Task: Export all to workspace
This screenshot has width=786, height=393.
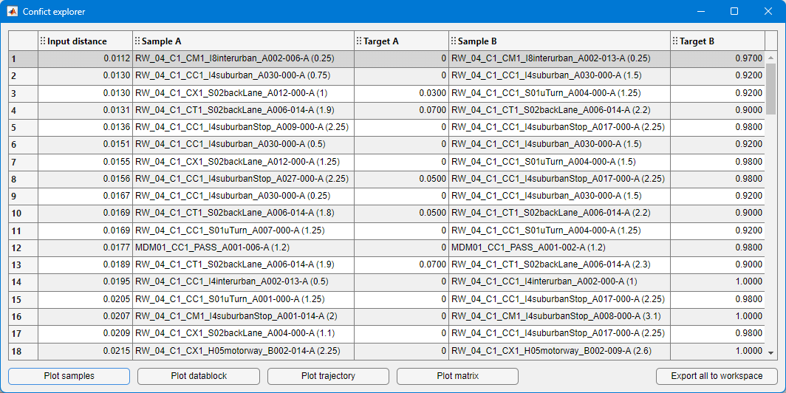Action: coord(717,376)
